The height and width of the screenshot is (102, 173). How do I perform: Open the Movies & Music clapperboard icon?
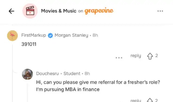pos(30,11)
